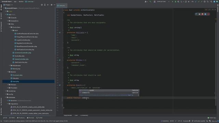
Task: Start debugging with the green bug icon
Action: (176, 1)
